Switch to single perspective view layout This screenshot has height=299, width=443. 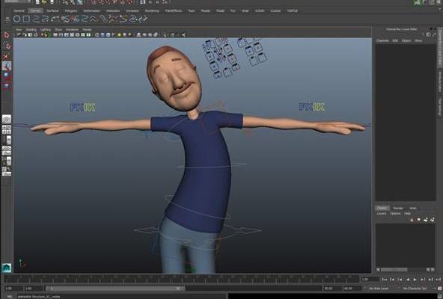[x=7, y=119]
